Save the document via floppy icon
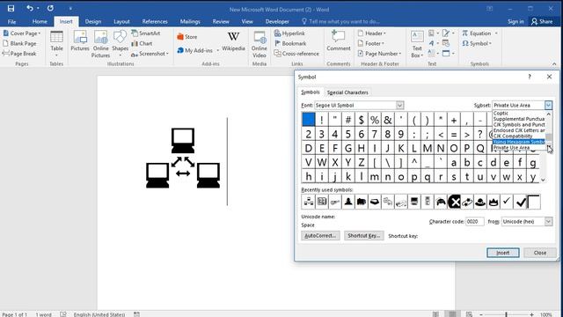This screenshot has height=317, width=563. [11, 8]
